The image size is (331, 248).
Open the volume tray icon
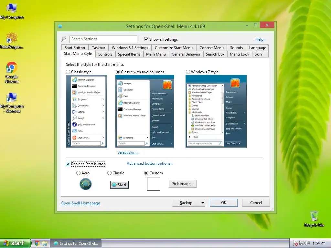point(307,243)
